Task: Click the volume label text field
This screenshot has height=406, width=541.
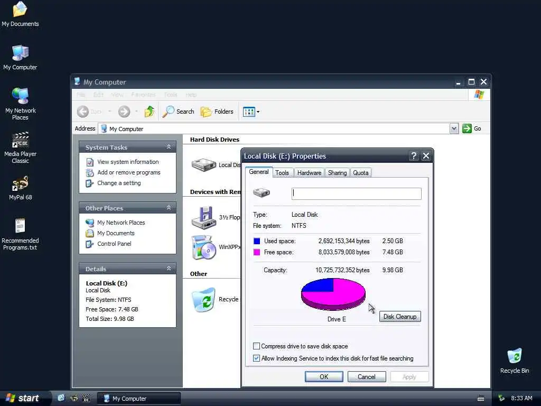Action: [357, 193]
